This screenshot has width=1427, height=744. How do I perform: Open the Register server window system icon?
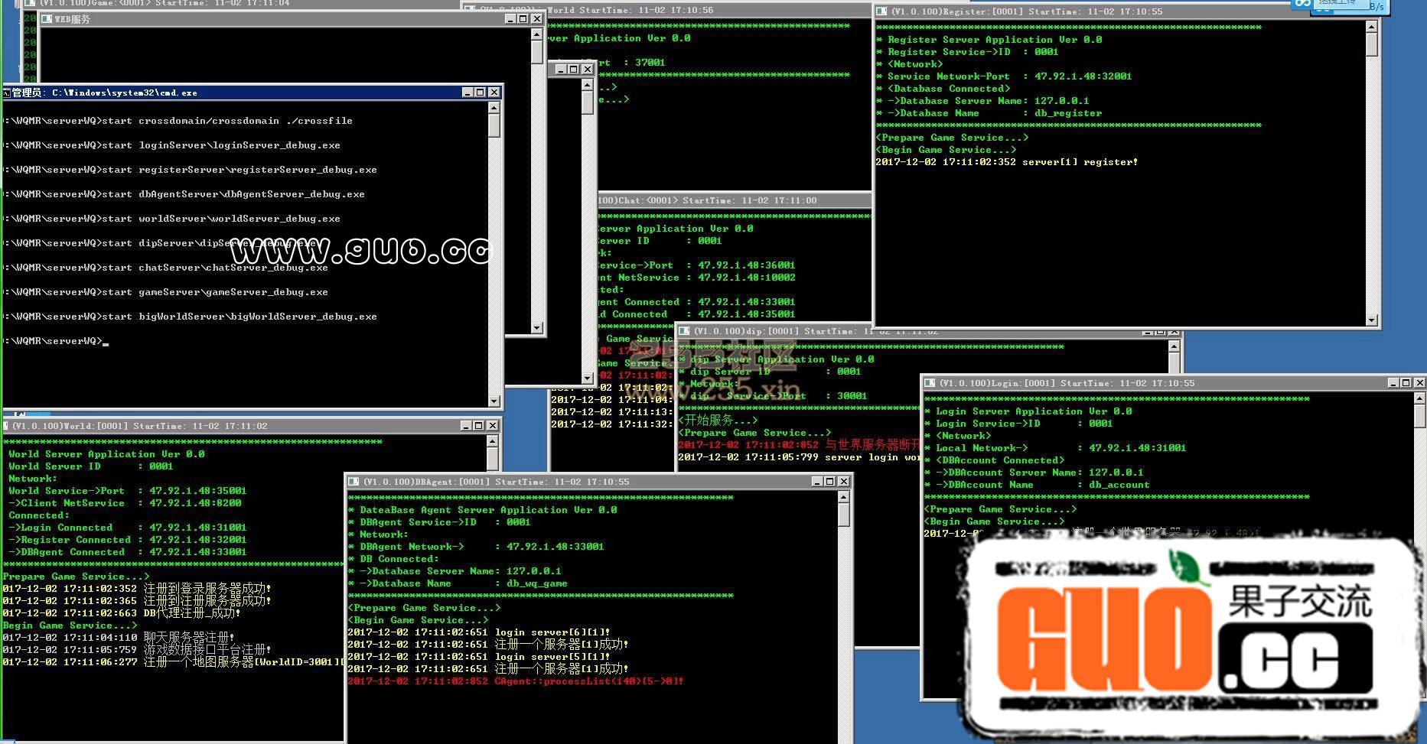pyautogui.click(x=881, y=11)
